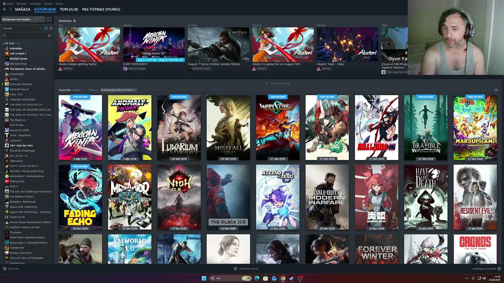504x283 pixels.
Task: Select Left 4 Dead 2 icon in game list
Action: (7, 53)
